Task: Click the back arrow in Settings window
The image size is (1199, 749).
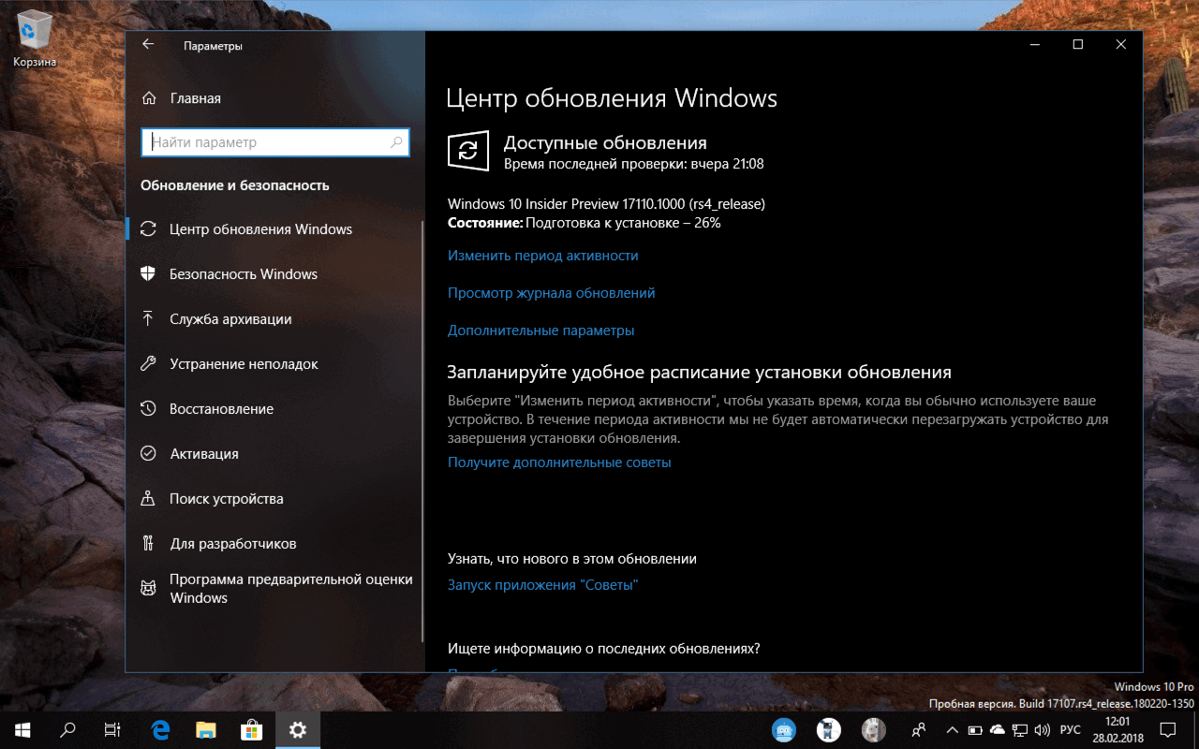Action: 147,45
